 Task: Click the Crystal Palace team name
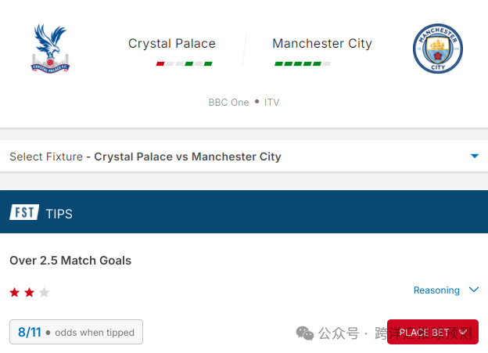coord(172,43)
